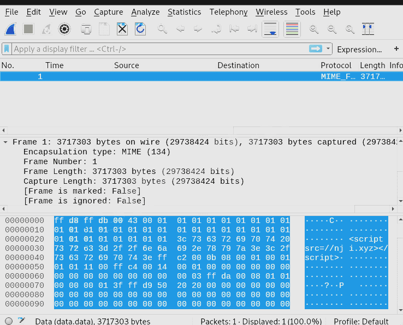Viewport: 403px width, 325px height.
Task: Toggle auto scroll during live capture
Action: [x=270, y=29]
